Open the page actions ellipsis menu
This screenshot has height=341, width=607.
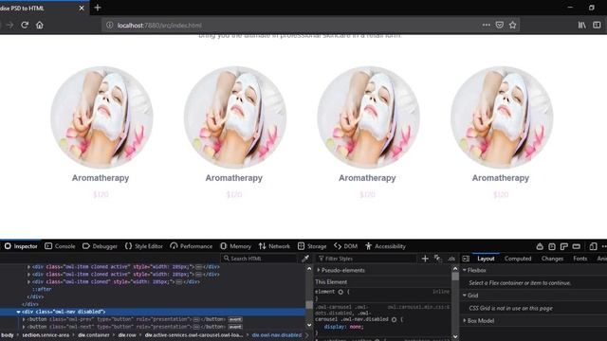487,26
